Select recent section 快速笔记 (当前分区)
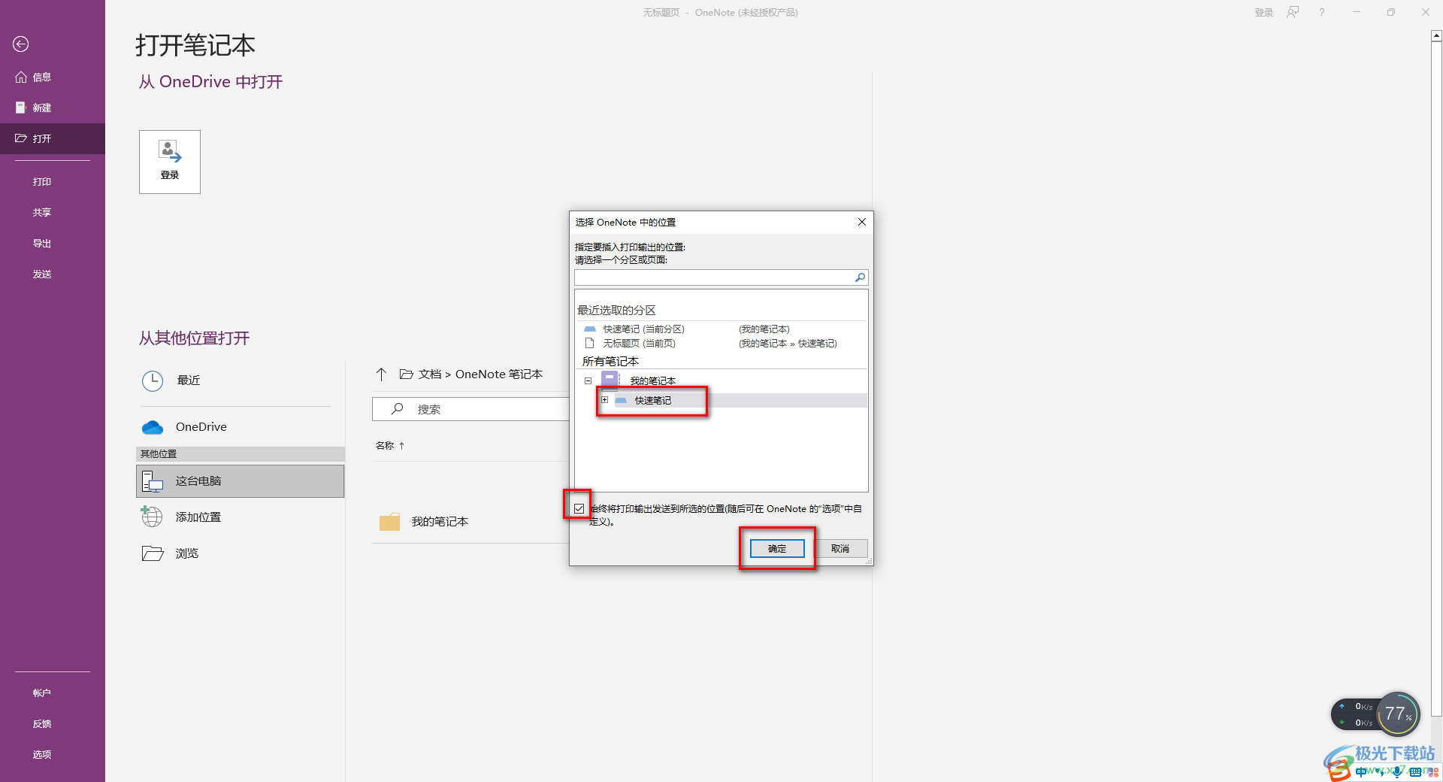1443x782 pixels. [x=644, y=329]
